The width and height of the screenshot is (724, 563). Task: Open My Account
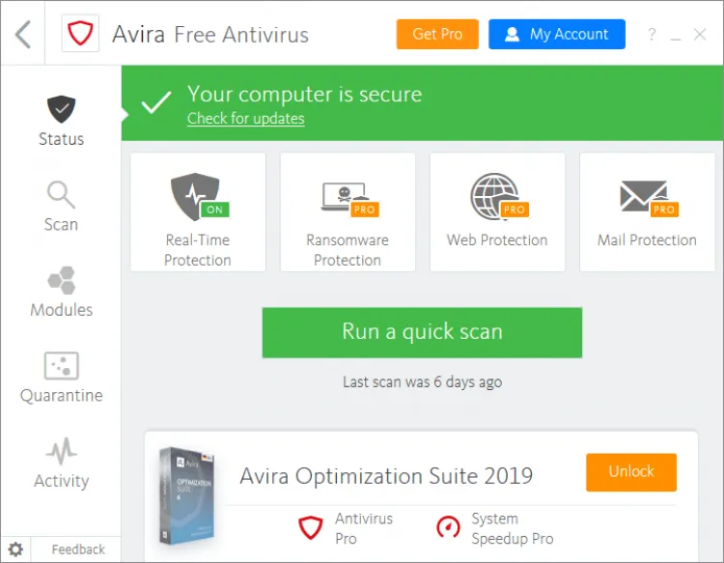(x=557, y=34)
